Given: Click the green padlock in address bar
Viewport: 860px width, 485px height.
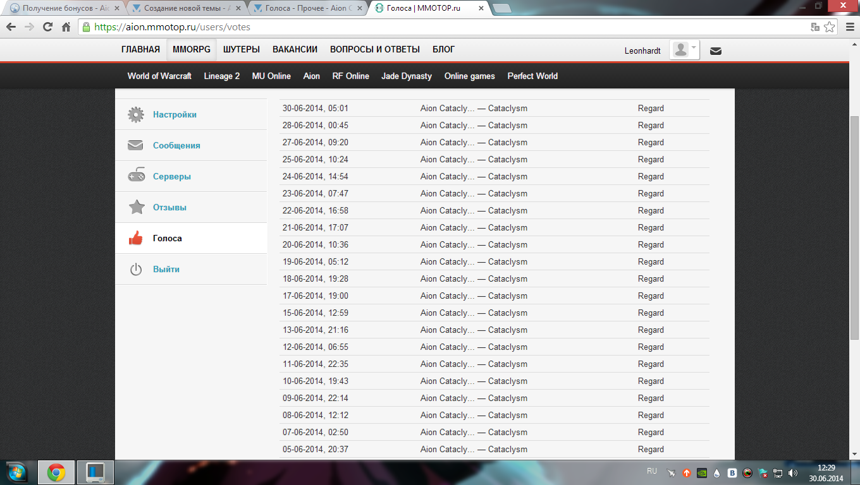Looking at the screenshot, I should click(86, 27).
